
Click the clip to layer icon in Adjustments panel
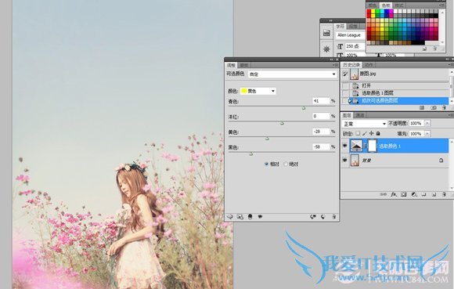250,217
